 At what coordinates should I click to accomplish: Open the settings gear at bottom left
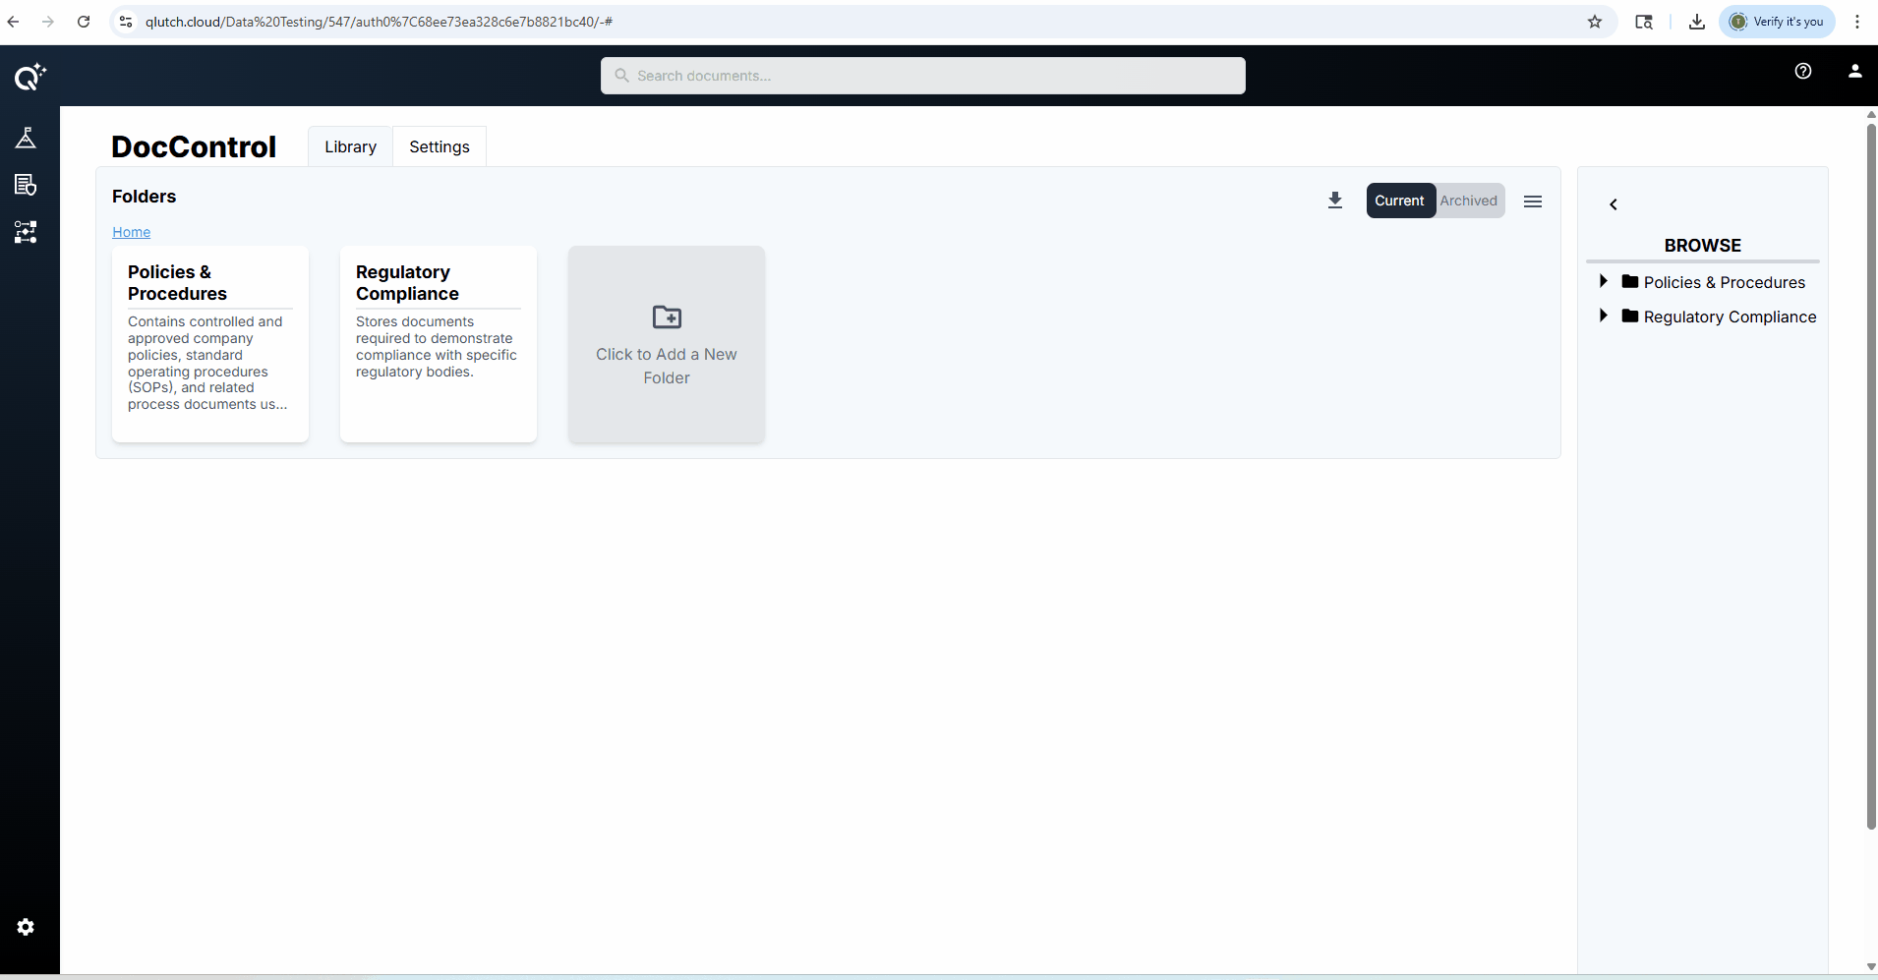coord(27,927)
